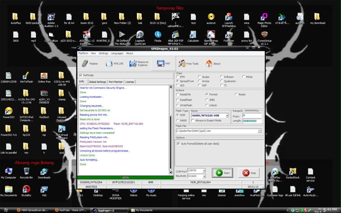Click the 100% progress bar
Viewport: 341px width, 213px height.
[x=125, y=178]
